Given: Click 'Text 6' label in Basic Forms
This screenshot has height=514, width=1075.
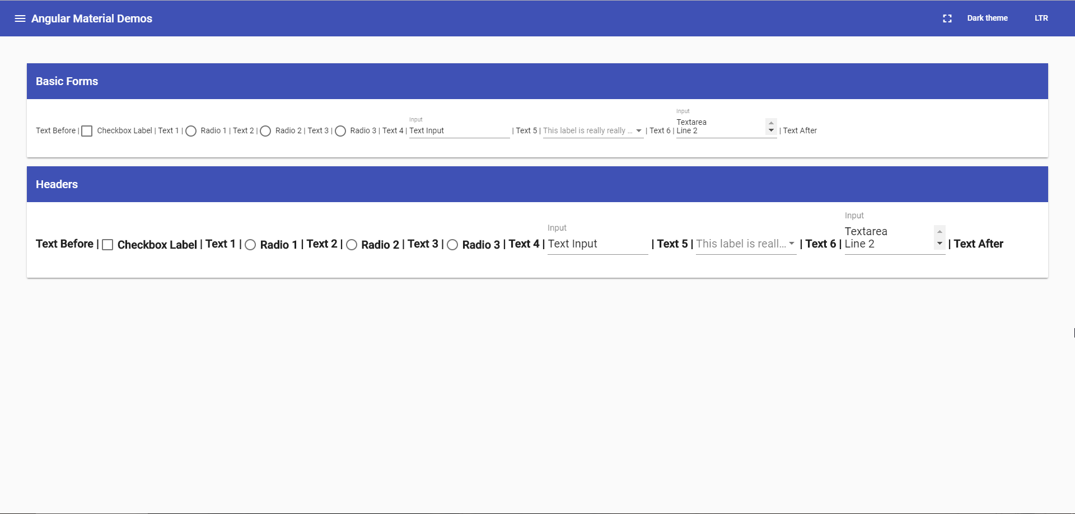Looking at the screenshot, I should (660, 131).
